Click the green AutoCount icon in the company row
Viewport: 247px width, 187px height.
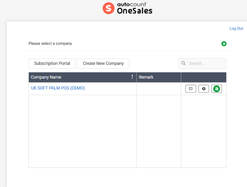click(217, 89)
